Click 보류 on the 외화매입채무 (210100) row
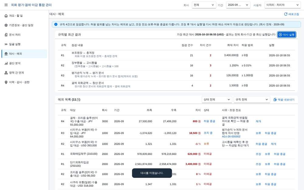This screenshot has width=304, height=190. pyautogui.click(x=267, y=154)
